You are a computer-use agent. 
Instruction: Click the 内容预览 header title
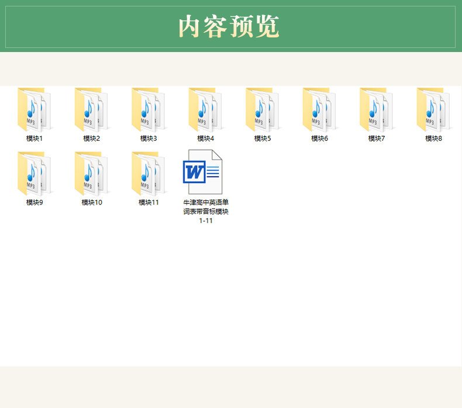pos(229,26)
